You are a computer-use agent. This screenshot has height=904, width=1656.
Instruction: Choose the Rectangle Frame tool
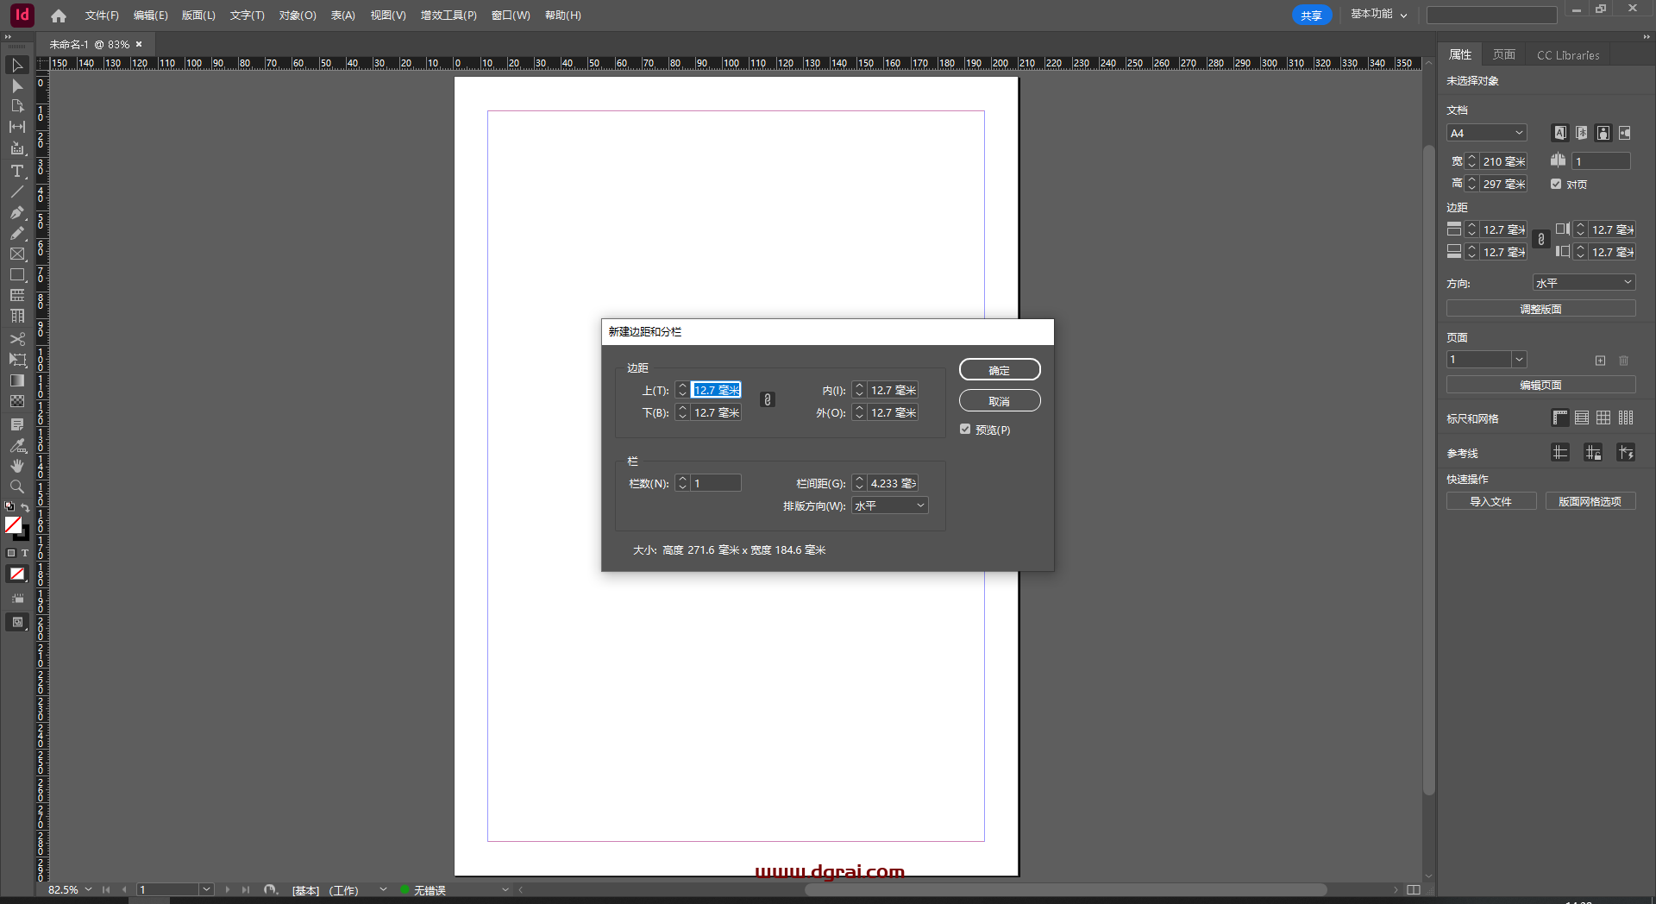coord(16,254)
